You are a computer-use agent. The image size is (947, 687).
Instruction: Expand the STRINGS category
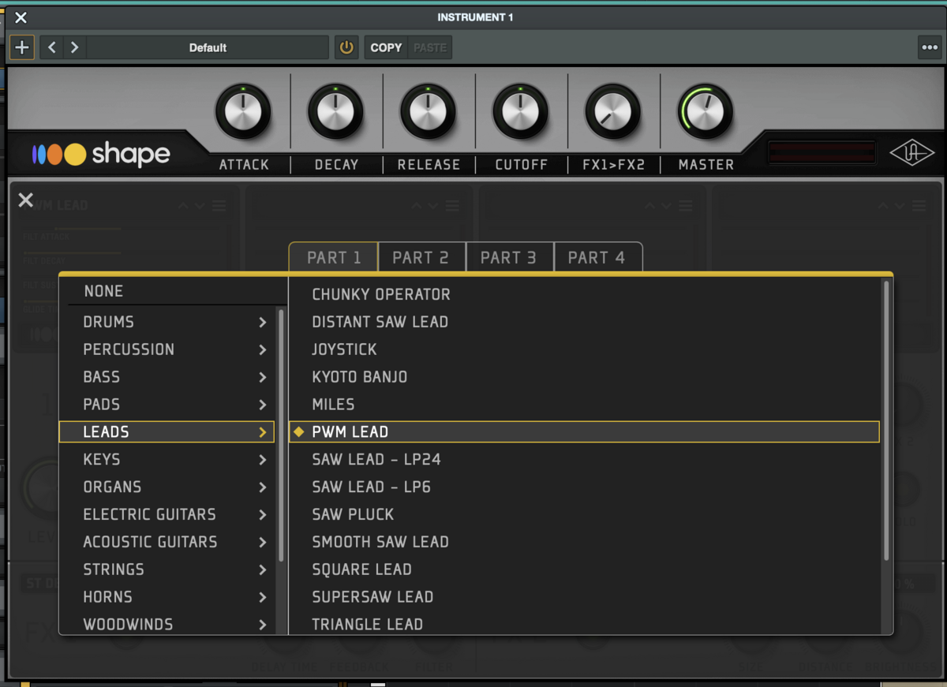(x=167, y=569)
